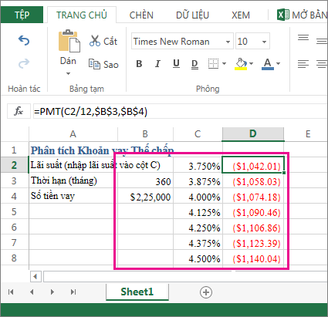Screen dimensions: 328x317
Task: Click the align left icon
Action: [x=303, y=64]
